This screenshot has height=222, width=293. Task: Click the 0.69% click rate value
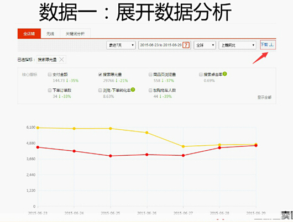tap(210, 81)
